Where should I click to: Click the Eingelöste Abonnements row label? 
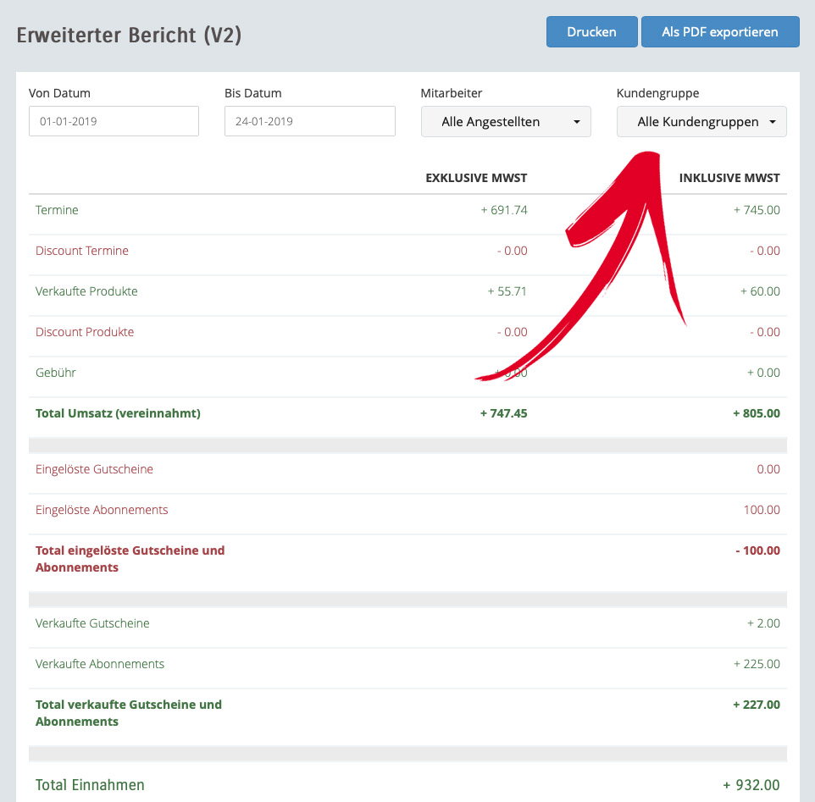[x=102, y=510]
